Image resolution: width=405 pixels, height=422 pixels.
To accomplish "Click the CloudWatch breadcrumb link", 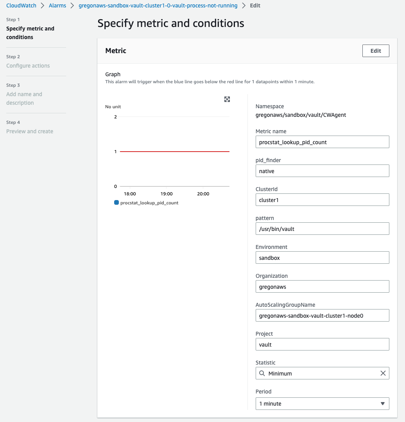I will [21, 5].
